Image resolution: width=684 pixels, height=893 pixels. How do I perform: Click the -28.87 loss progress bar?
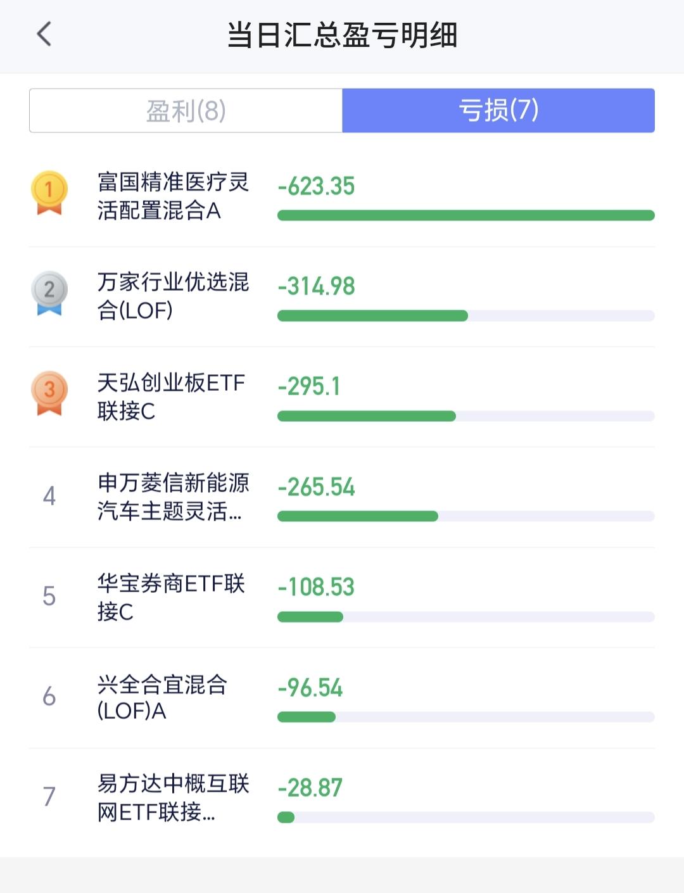pyautogui.click(x=466, y=817)
